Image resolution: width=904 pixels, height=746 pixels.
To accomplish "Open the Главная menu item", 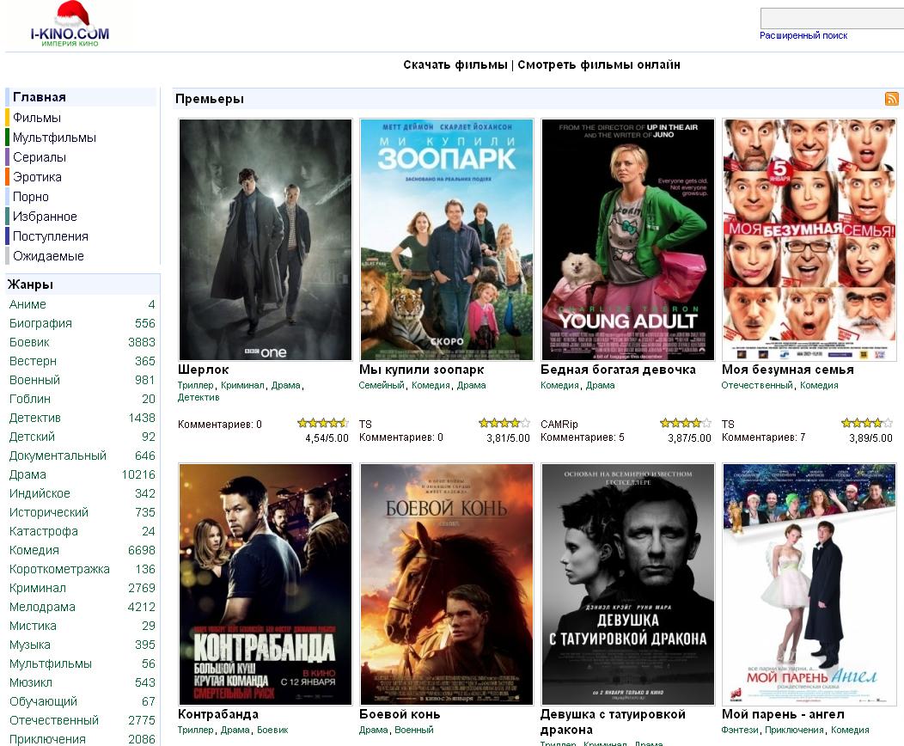I will tap(40, 97).
